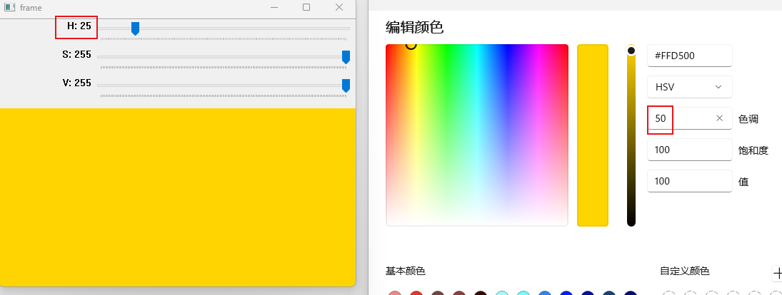Click the yellow color display in frame window

pos(178,197)
